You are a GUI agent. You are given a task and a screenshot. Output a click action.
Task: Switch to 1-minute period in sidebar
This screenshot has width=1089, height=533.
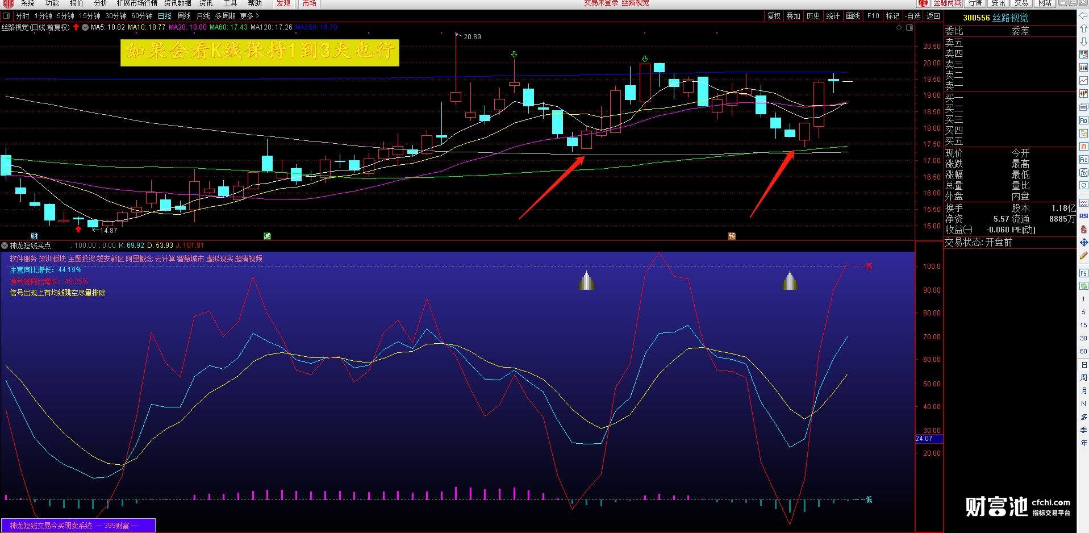click(1083, 299)
